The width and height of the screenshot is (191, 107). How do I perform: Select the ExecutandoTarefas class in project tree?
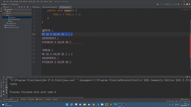(x=14, y=19)
